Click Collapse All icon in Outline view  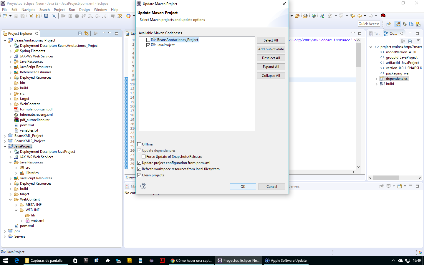(x=410, y=41)
